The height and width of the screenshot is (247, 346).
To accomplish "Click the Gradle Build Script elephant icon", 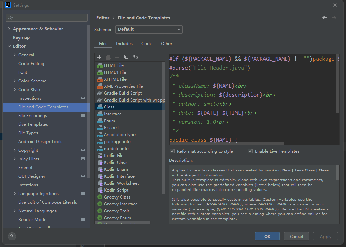I will [x=100, y=93].
